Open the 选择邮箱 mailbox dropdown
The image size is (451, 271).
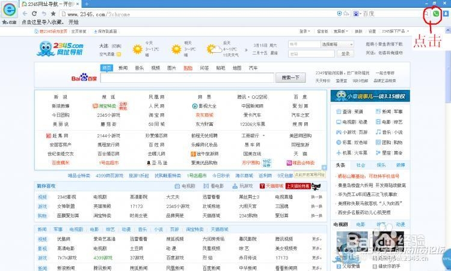[x=337, y=44]
